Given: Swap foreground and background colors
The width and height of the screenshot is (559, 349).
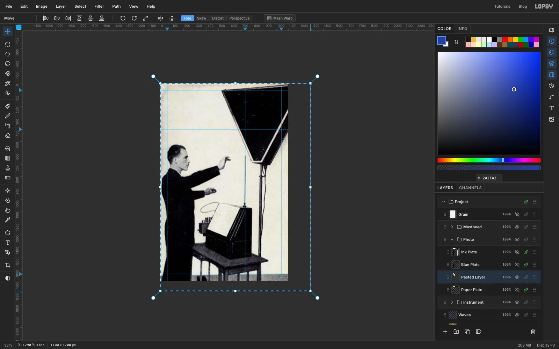Looking at the screenshot, I should point(456,42).
